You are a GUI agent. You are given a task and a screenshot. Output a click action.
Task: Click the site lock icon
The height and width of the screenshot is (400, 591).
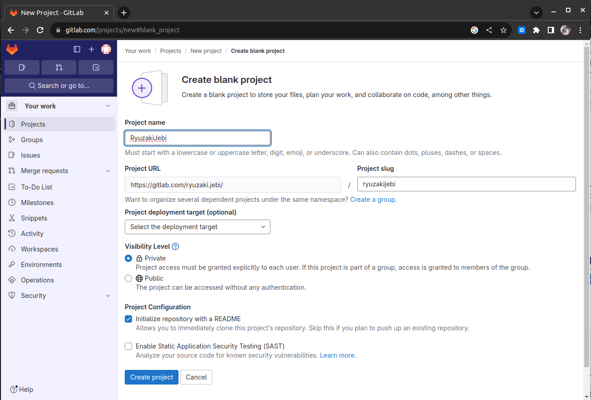tap(58, 30)
